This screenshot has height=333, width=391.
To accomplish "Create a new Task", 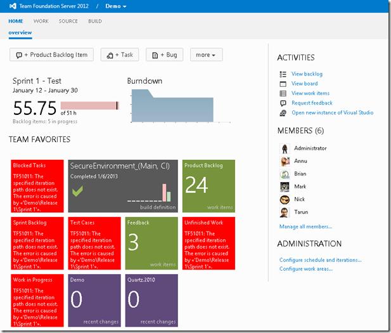I will [120, 55].
